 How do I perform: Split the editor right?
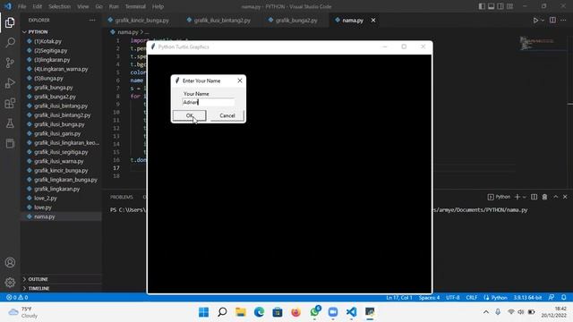click(x=552, y=21)
